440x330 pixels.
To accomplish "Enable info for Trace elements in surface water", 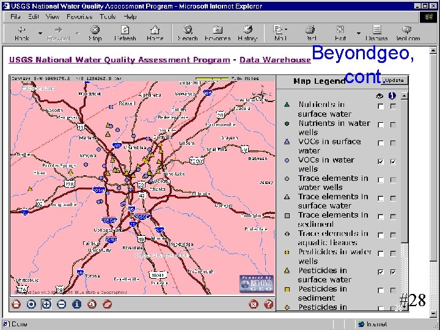I will point(393,199).
